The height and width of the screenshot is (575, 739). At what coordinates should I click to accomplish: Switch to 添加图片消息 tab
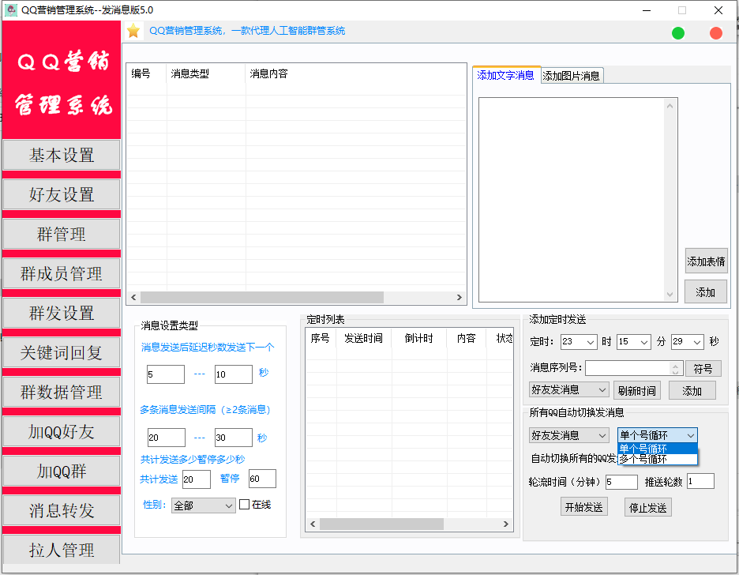coord(571,76)
